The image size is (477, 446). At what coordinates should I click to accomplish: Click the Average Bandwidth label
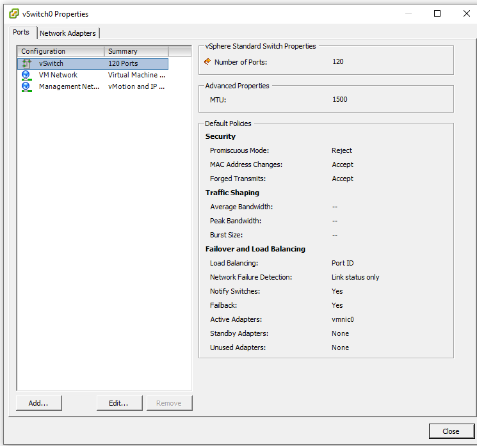pos(241,207)
